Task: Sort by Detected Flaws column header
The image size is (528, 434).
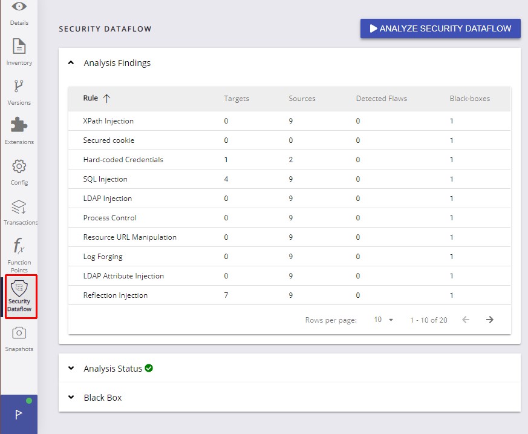Action: coord(381,99)
